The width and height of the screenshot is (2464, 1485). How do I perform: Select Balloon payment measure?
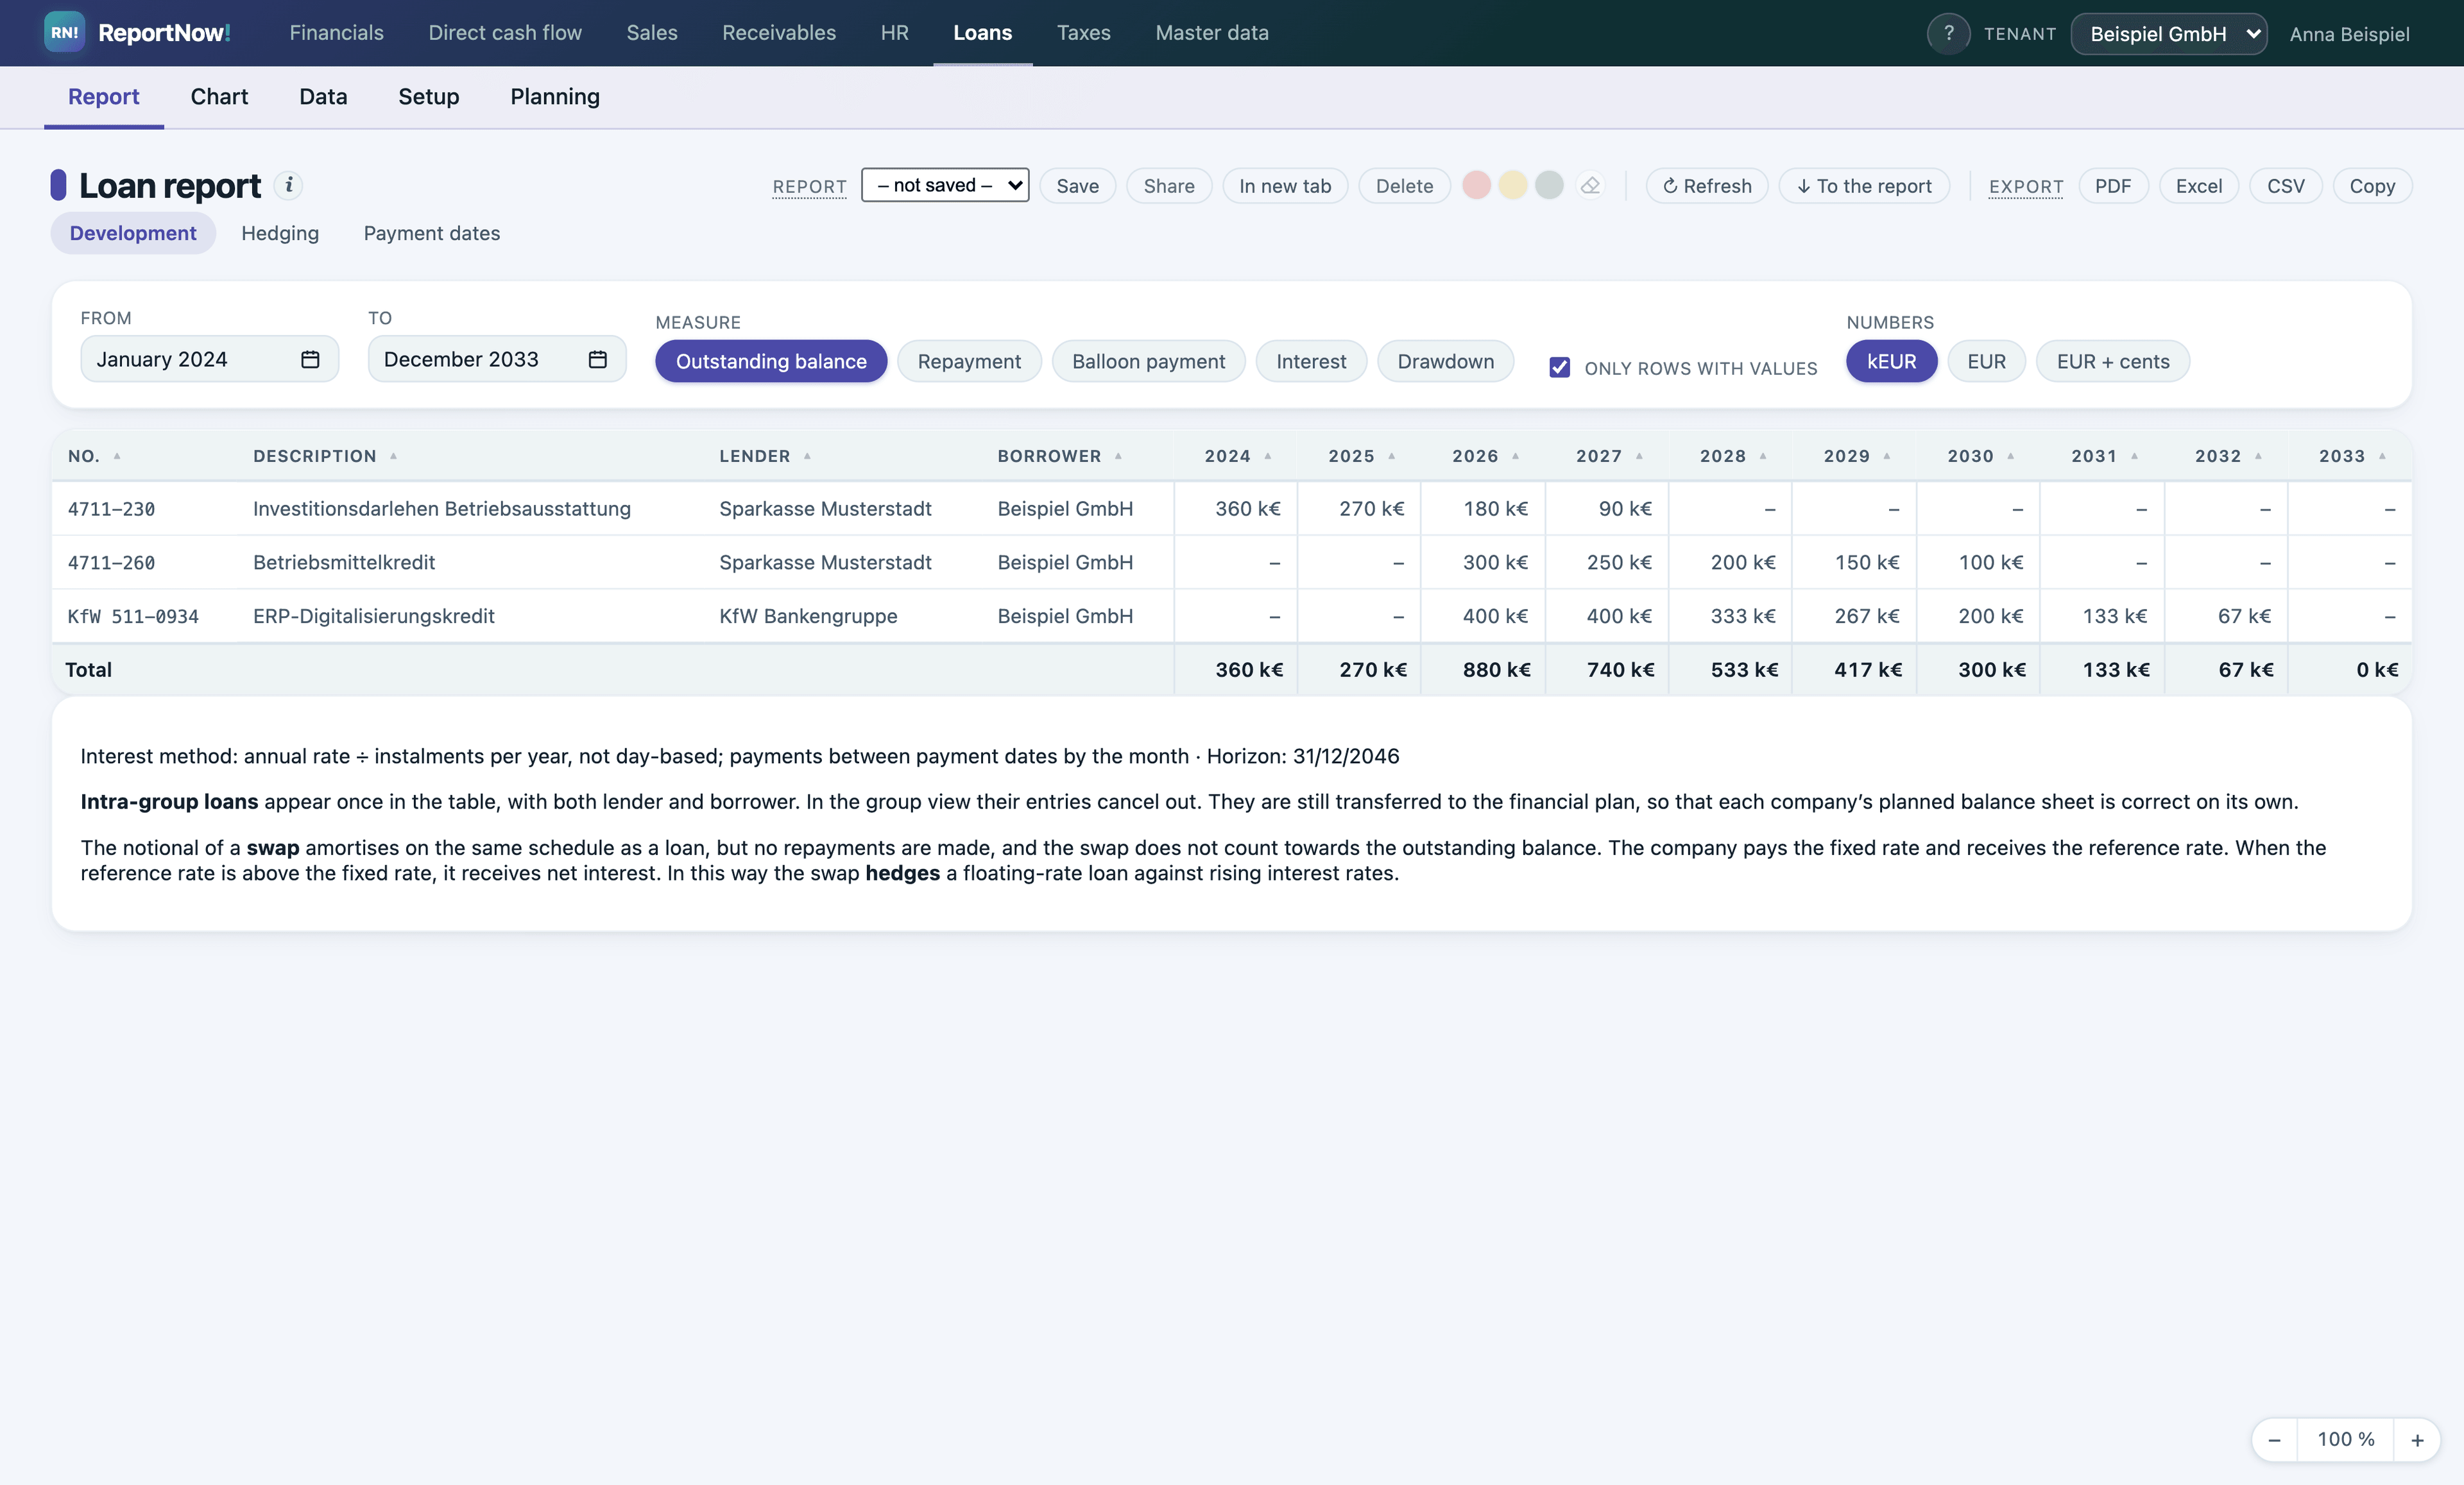coord(1148,361)
